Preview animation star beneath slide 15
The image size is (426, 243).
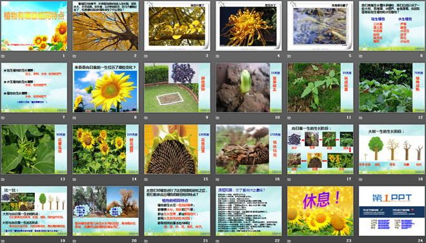146,179
